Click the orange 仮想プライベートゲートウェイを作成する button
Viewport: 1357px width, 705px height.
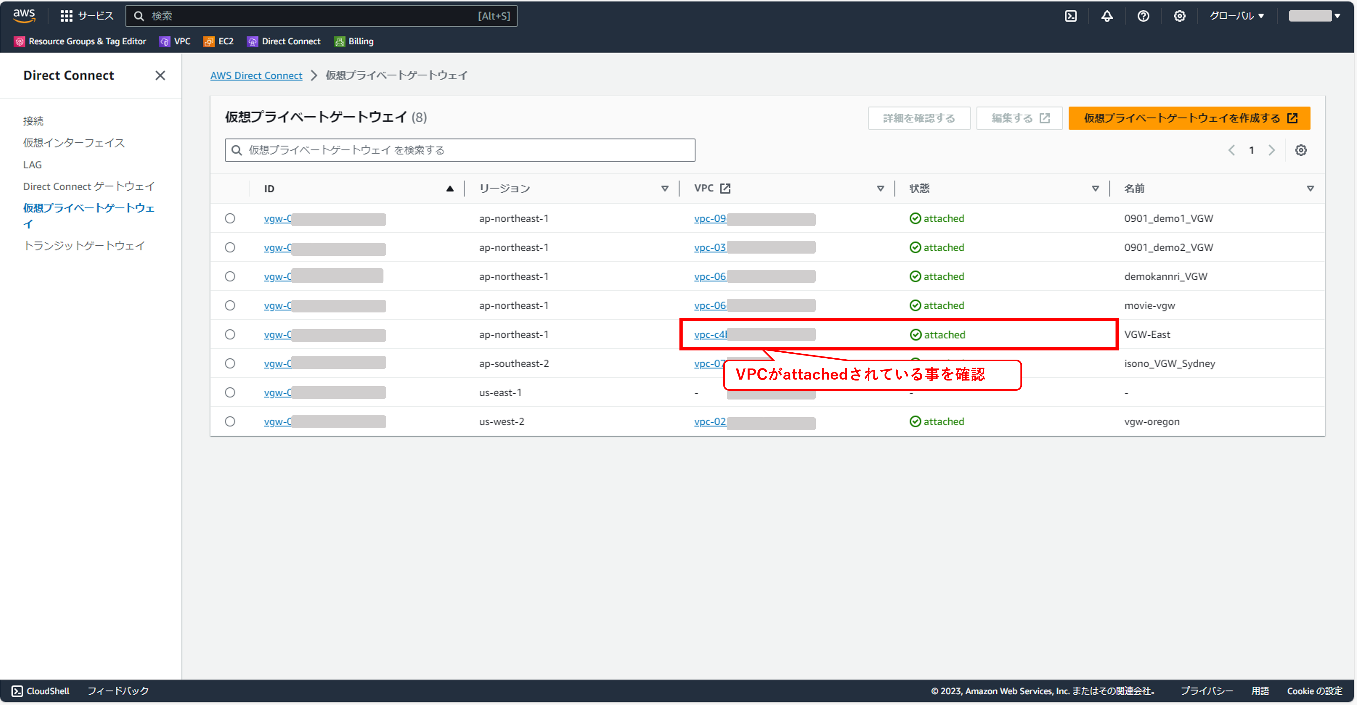1189,118
